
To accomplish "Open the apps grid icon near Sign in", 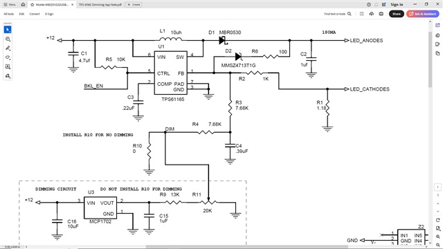I will 383,5.
